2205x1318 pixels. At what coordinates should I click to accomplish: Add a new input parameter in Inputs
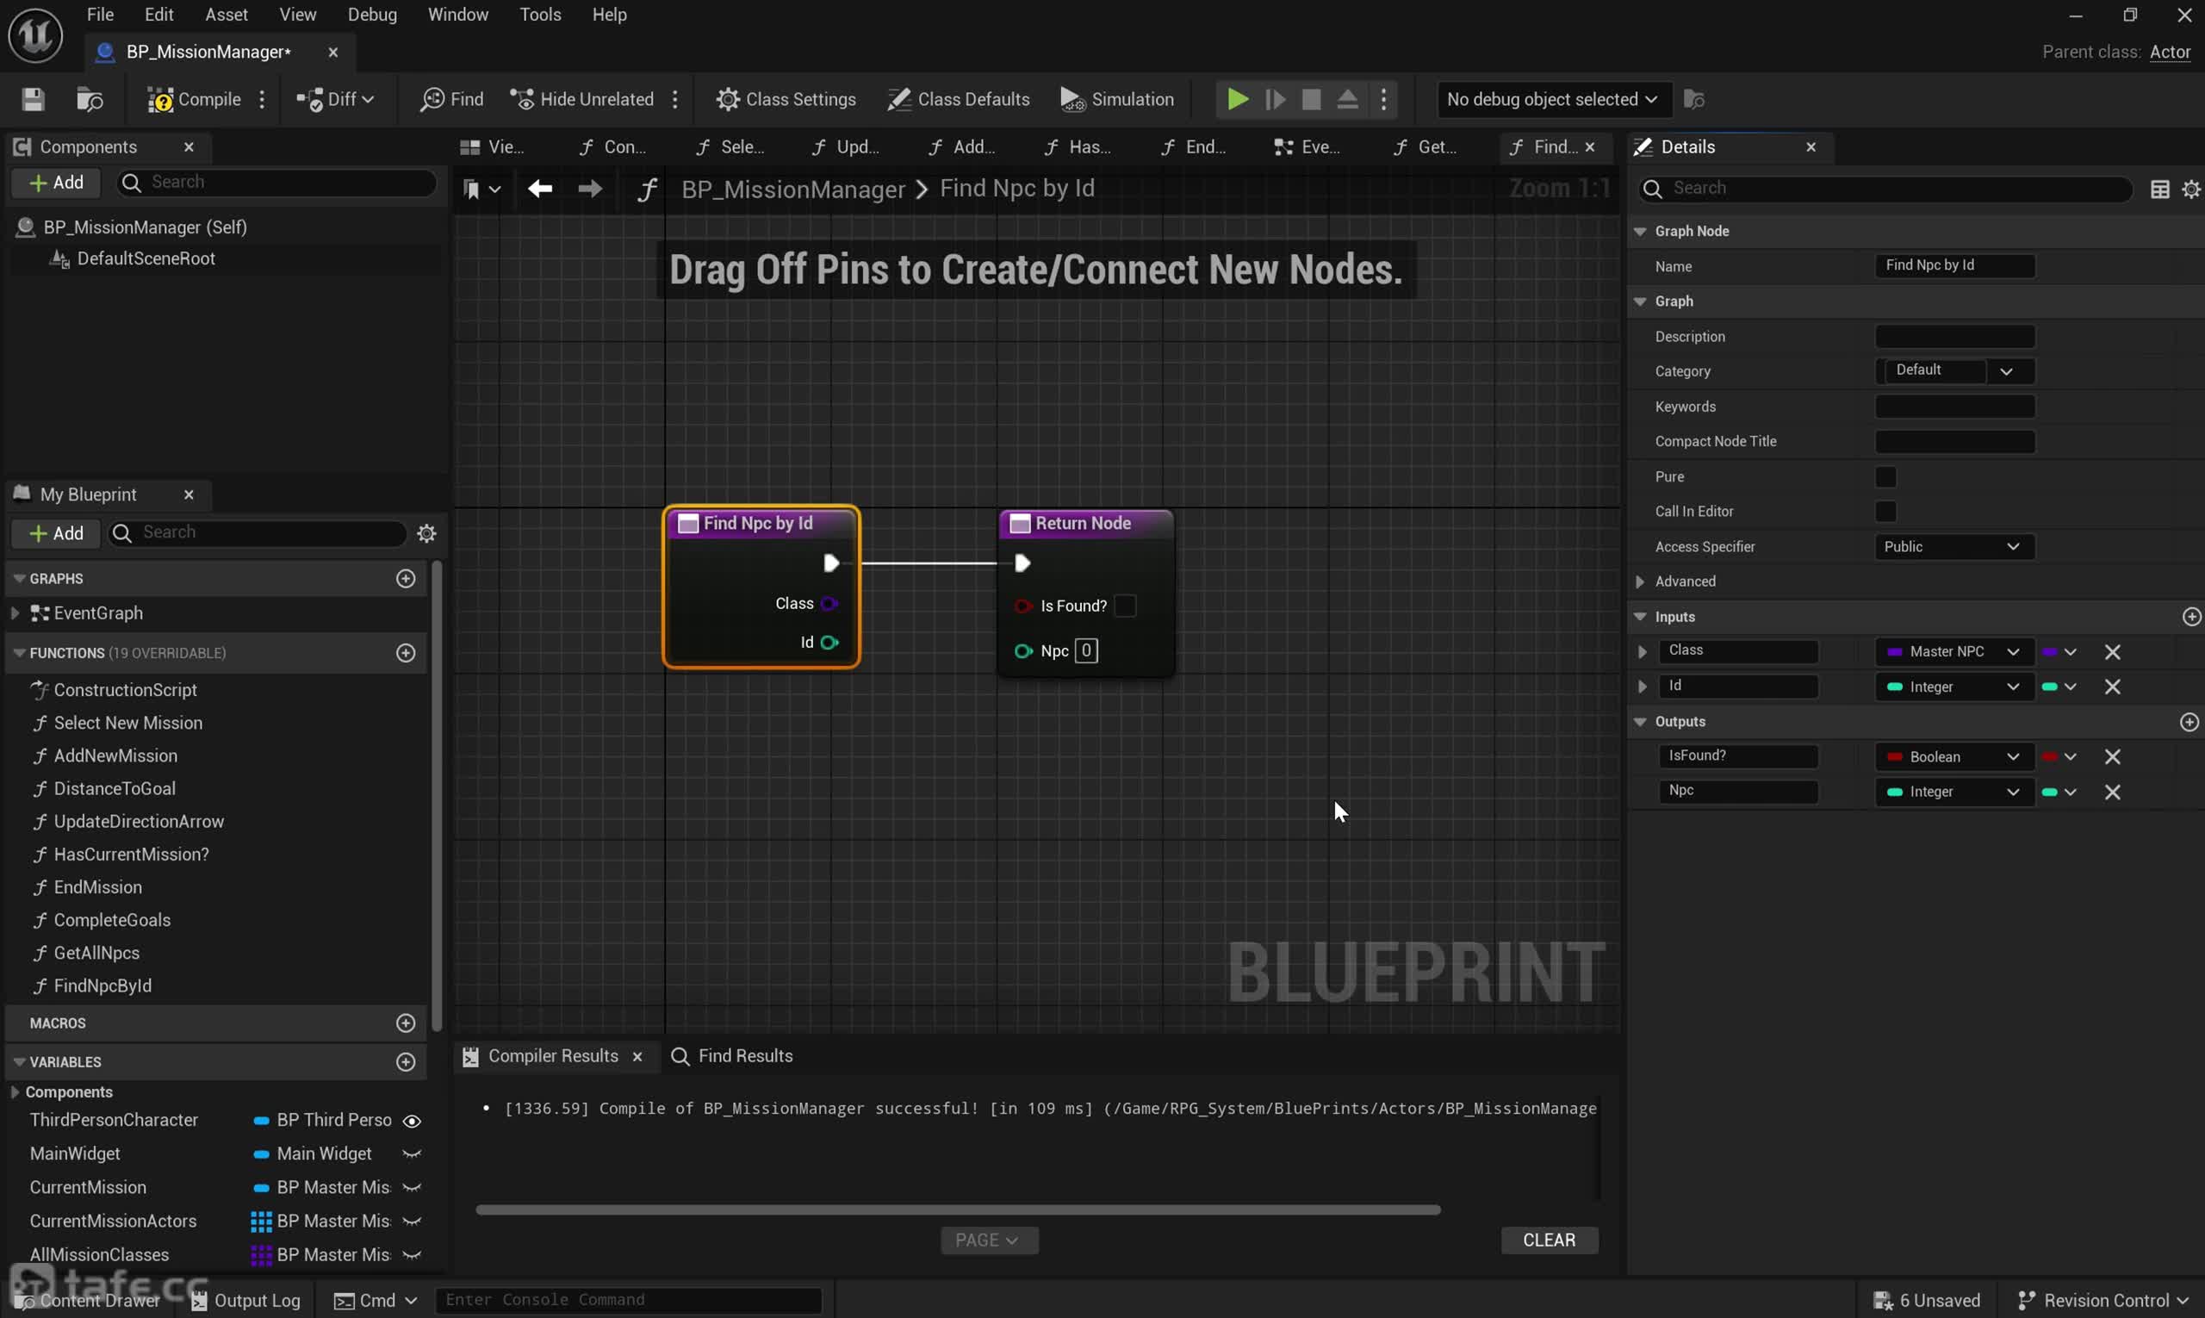tap(2191, 618)
